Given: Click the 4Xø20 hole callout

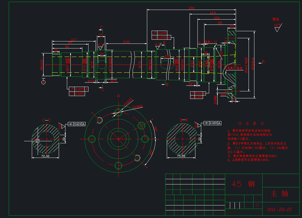Looking at the screenshot, I should coord(128,102).
